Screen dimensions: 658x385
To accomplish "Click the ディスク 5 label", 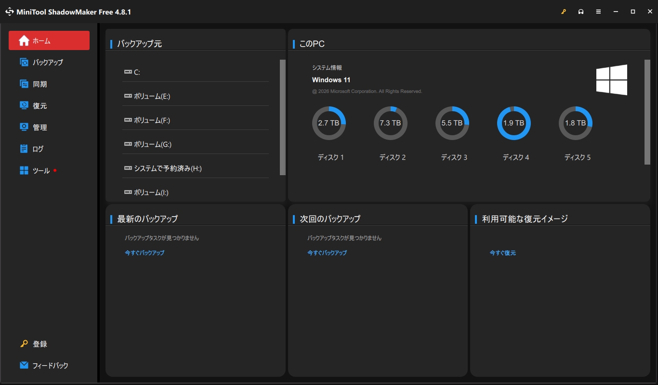I will (x=578, y=157).
